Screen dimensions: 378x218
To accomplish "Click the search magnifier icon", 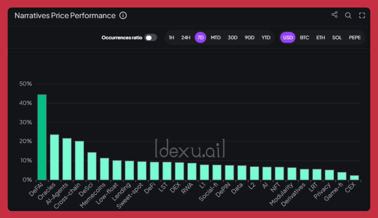I will coord(348,15).
